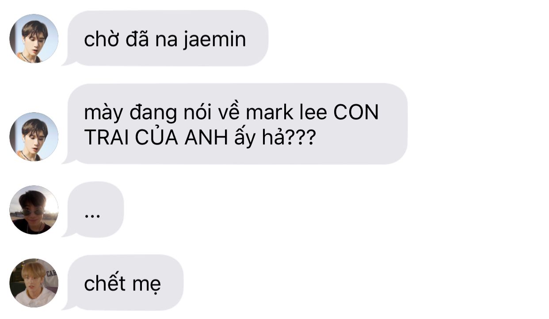
Task: Click the tail of the "..." bubble
Action: [69, 232]
